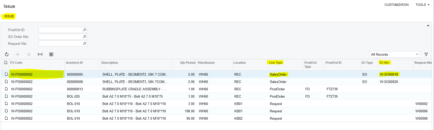Click the file icon on BOL-025 row

coord(6,96)
